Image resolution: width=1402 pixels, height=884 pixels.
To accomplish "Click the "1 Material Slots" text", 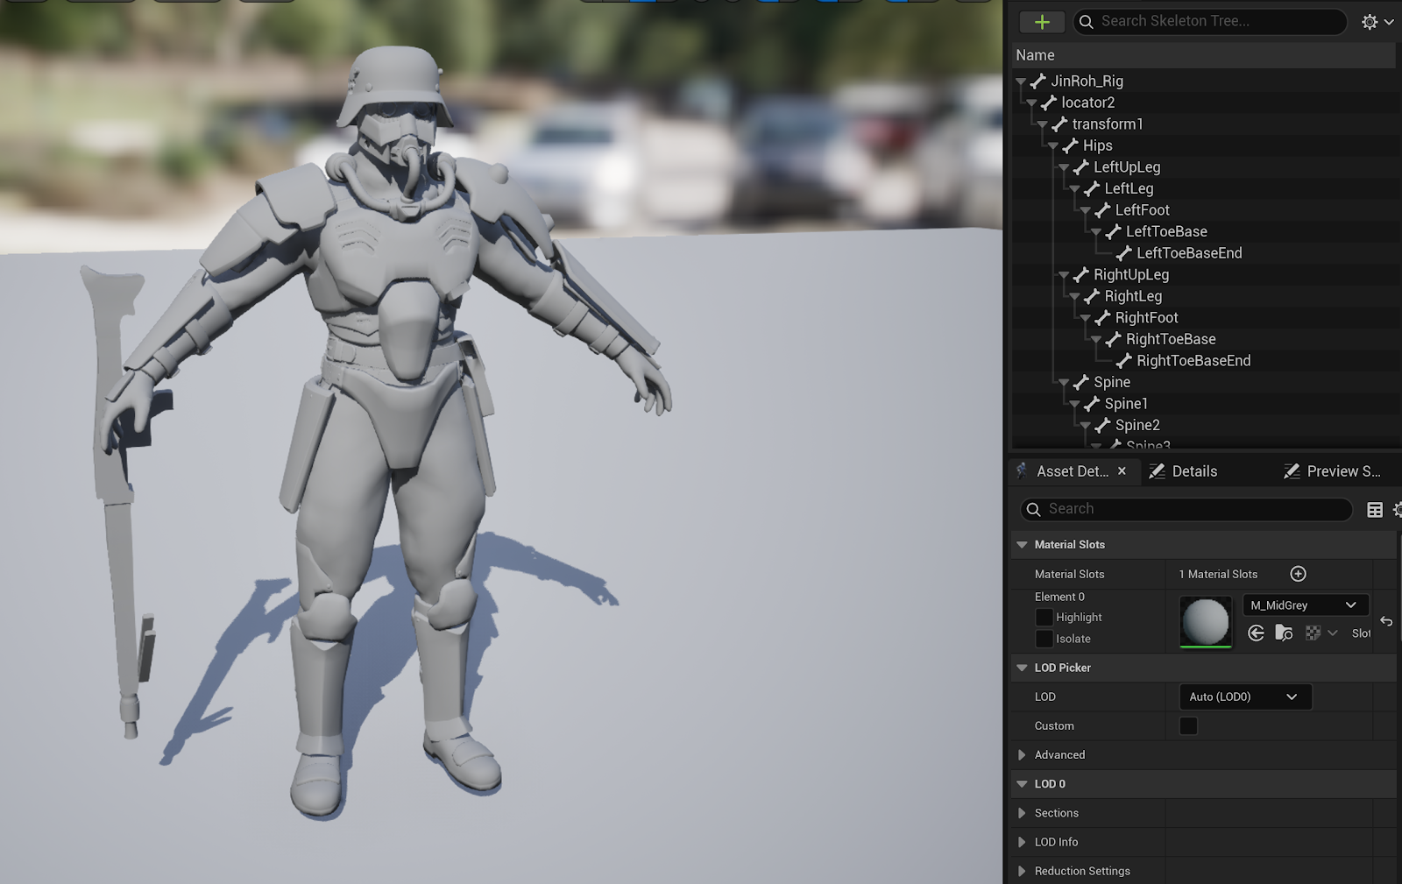I will [1218, 574].
